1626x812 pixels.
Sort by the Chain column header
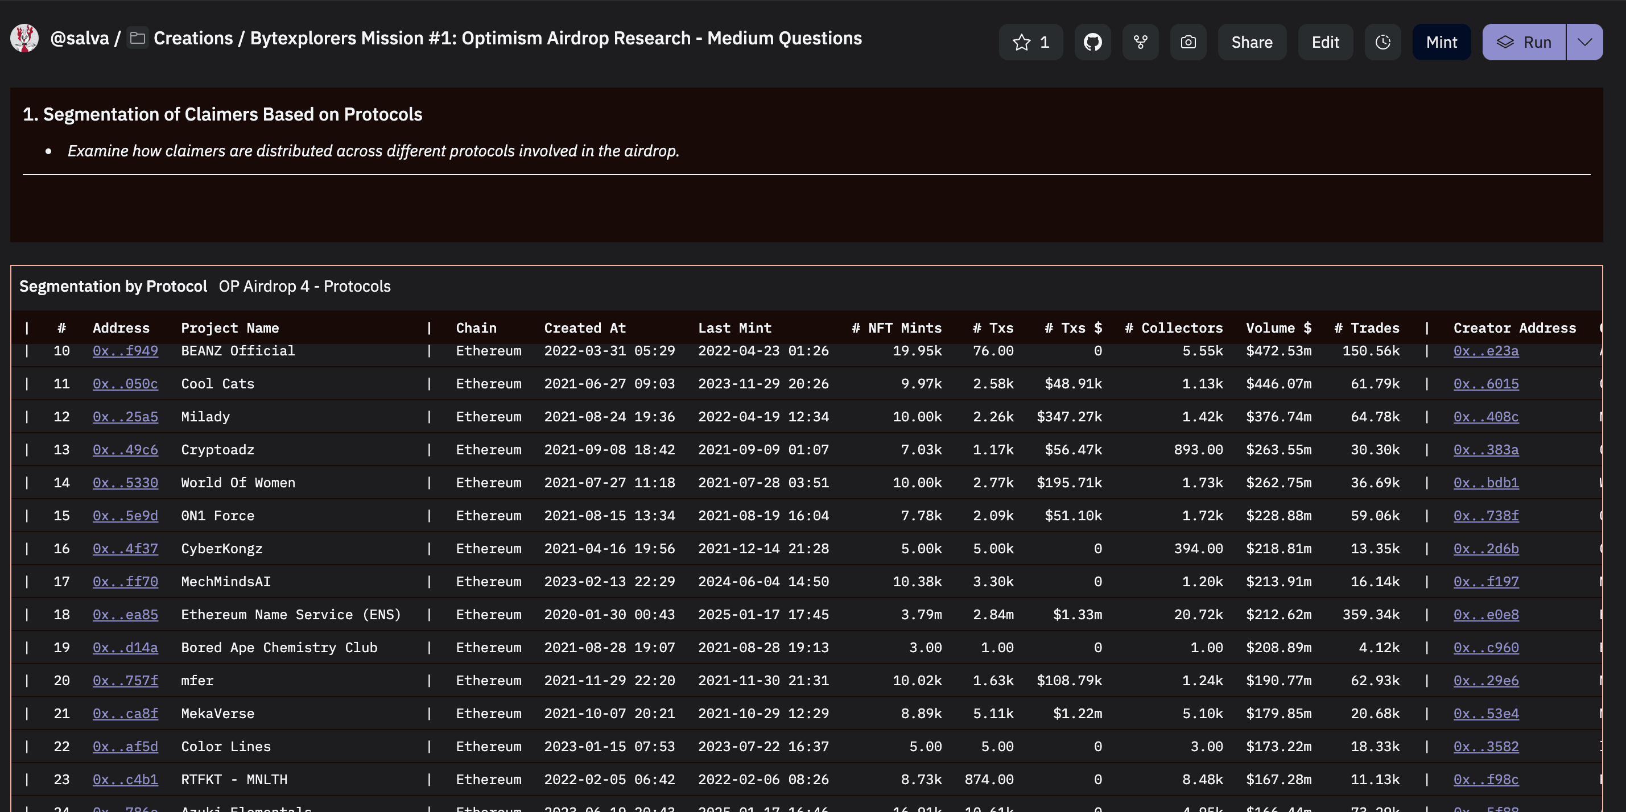[477, 328]
